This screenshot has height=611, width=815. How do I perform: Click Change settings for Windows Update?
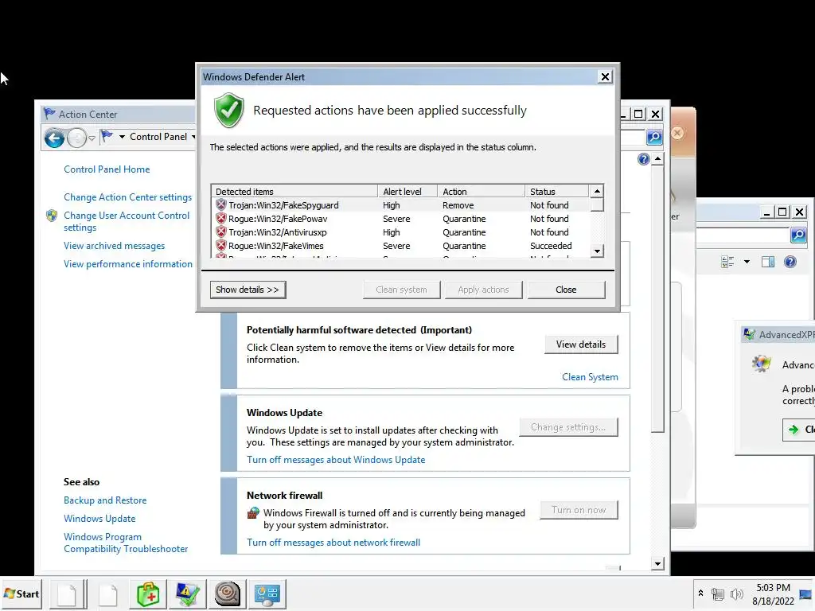pyautogui.click(x=568, y=427)
